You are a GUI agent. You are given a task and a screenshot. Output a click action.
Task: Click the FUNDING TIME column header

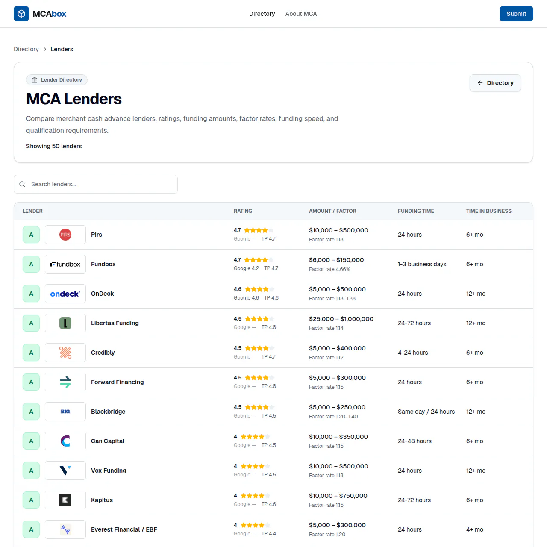[x=416, y=211]
